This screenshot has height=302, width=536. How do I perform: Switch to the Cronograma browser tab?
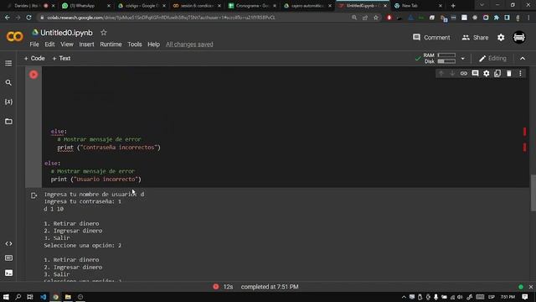coord(252,6)
